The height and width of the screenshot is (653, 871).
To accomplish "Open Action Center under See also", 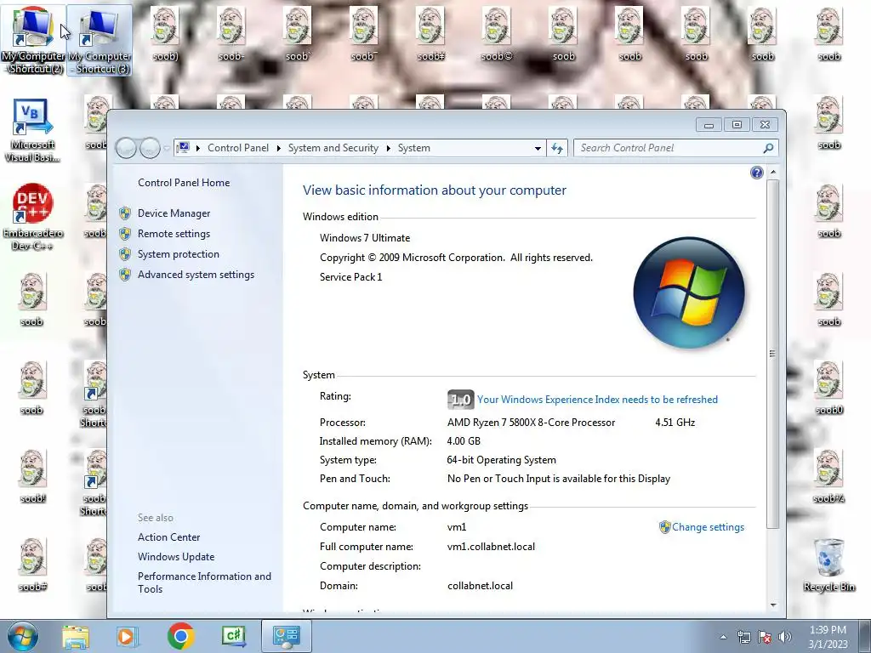I will point(169,537).
